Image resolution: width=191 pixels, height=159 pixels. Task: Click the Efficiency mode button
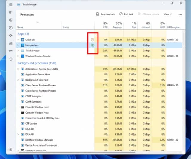(x=149, y=14)
